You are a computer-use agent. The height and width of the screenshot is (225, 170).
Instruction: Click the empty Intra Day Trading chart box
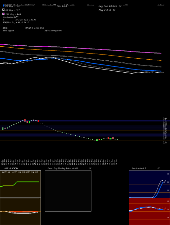[x=68, y=191]
